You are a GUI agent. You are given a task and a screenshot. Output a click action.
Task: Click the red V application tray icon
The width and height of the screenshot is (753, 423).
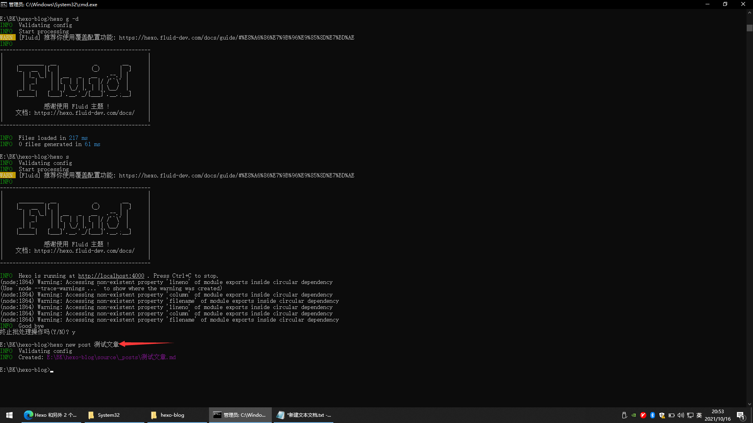pyautogui.click(x=643, y=415)
